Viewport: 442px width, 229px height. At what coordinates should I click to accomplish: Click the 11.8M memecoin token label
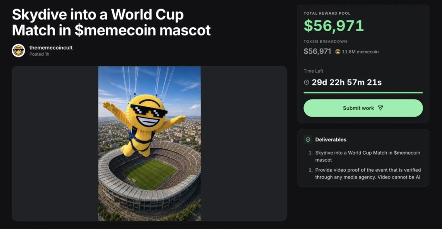click(360, 51)
